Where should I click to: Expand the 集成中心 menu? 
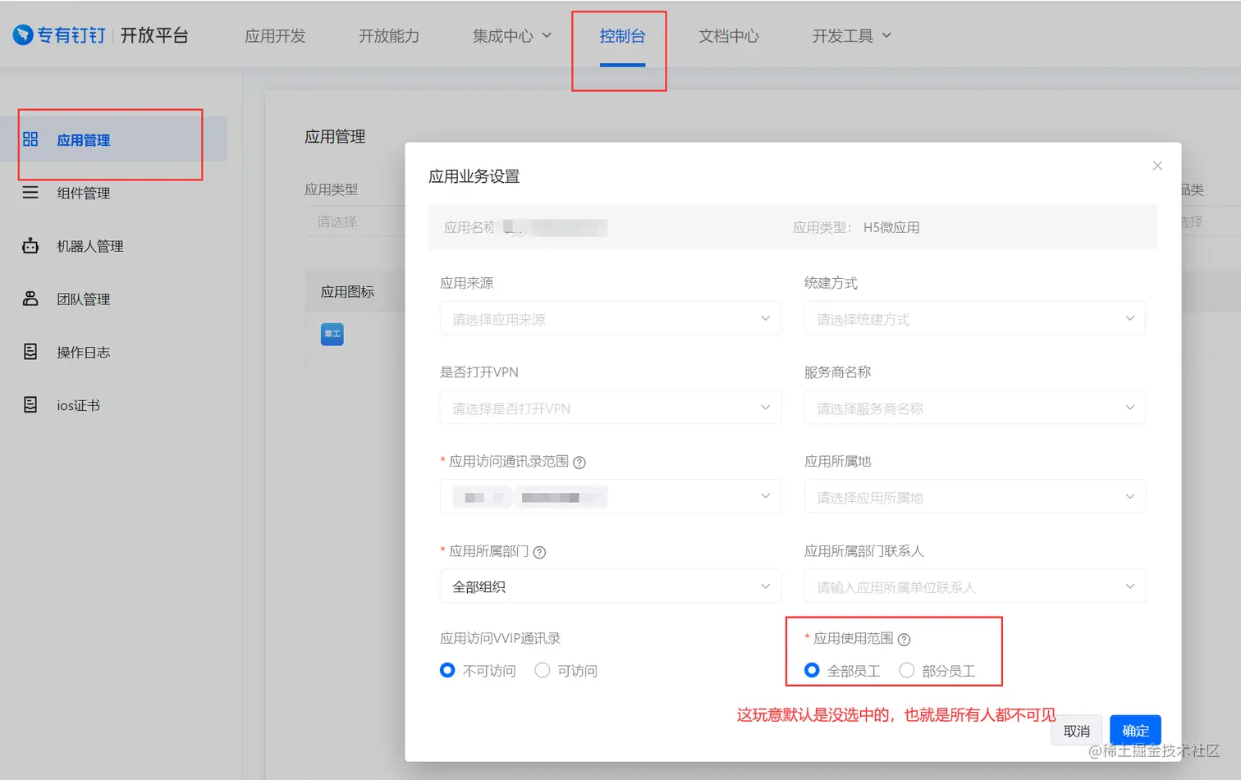[512, 35]
